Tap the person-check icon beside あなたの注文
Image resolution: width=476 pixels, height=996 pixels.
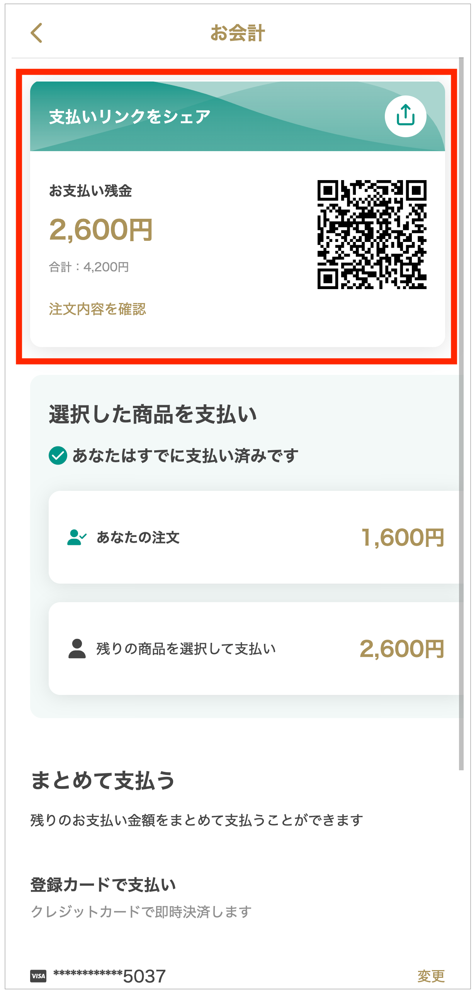point(76,537)
